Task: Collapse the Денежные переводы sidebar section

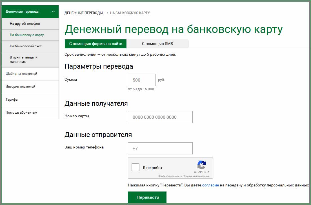Action: (x=53, y=12)
